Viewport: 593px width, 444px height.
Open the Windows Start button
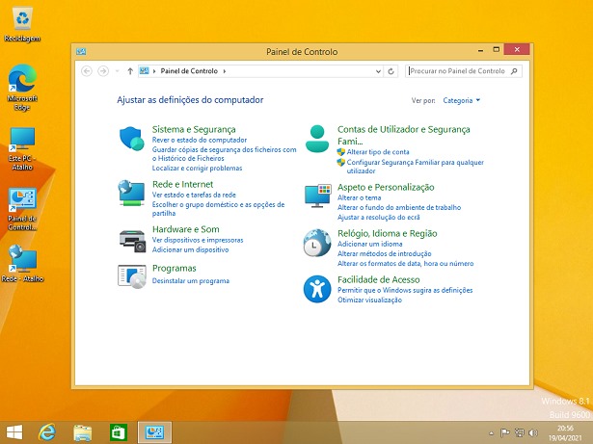(x=14, y=432)
